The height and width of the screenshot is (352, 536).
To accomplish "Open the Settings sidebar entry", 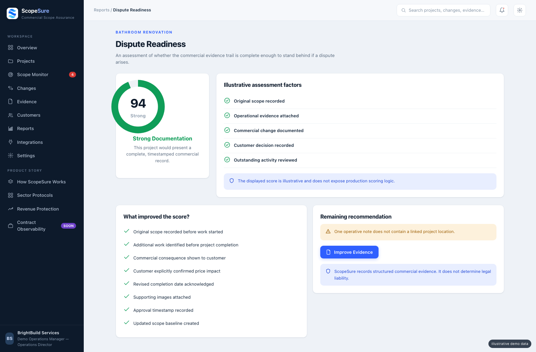I will point(42,156).
